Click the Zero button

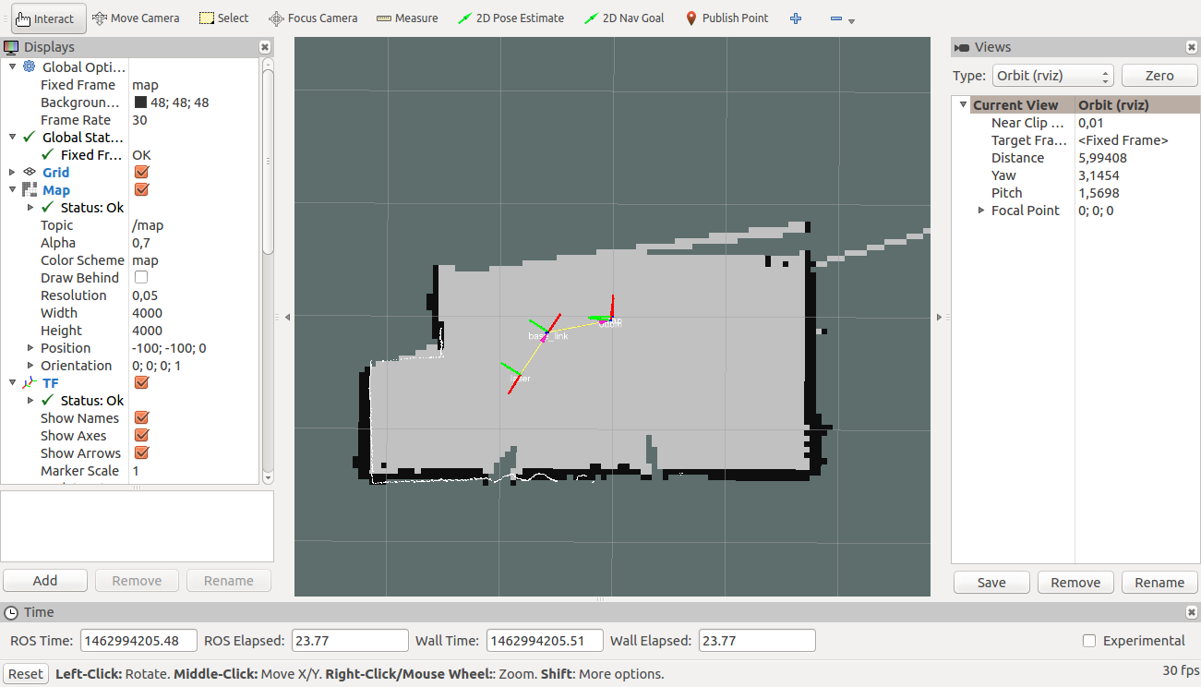coord(1159,76)
